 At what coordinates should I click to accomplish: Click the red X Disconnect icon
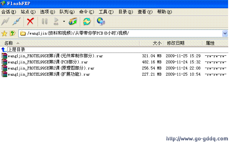(30, 21)
